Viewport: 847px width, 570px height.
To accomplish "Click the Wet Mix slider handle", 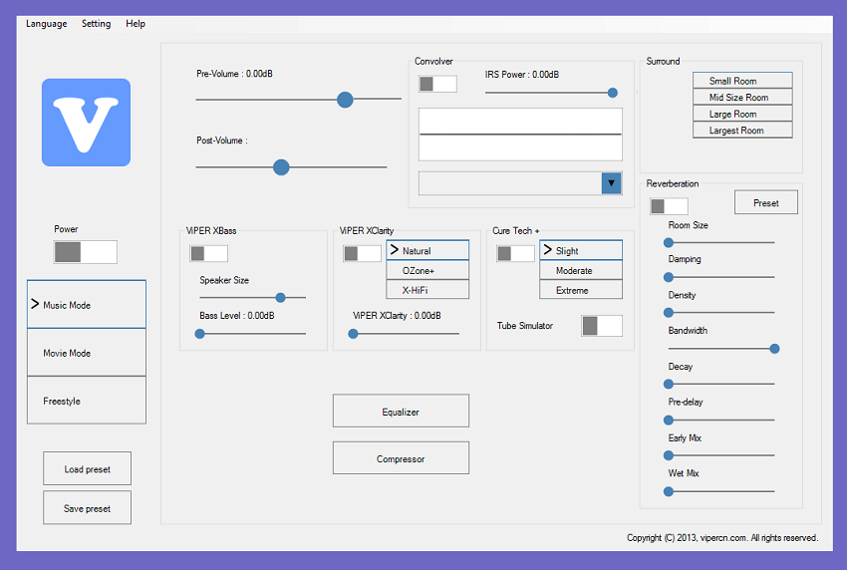I will coord(669,491).
